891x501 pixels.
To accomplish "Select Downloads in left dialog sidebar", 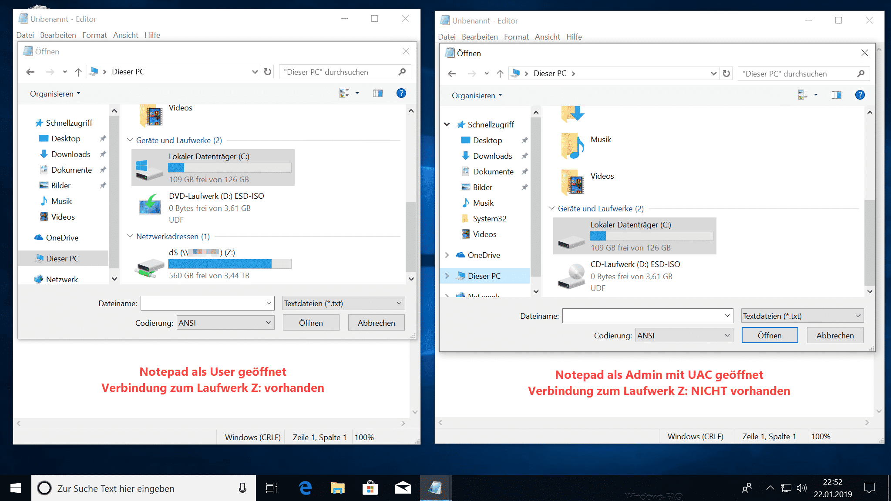I will [71, 154].
